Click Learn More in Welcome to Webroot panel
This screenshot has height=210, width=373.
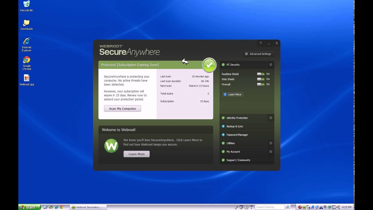[136, 154]
